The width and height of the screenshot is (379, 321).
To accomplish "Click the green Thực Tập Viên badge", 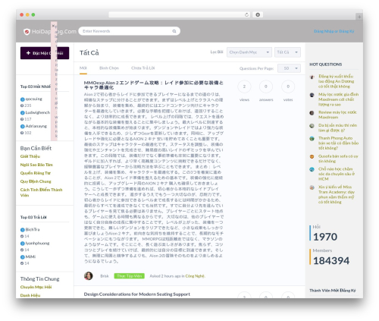I will (x=129, y=276).
